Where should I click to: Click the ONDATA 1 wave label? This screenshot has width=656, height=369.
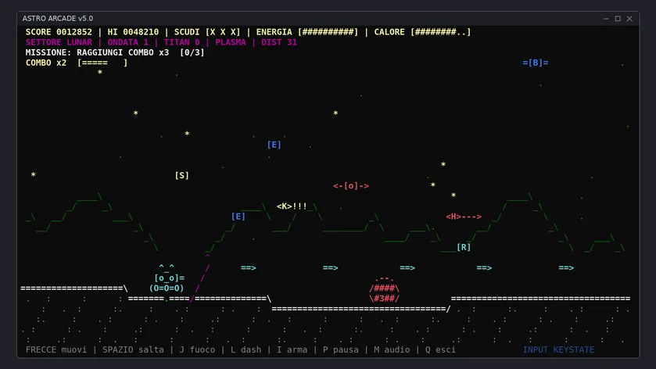coord(128,42)
